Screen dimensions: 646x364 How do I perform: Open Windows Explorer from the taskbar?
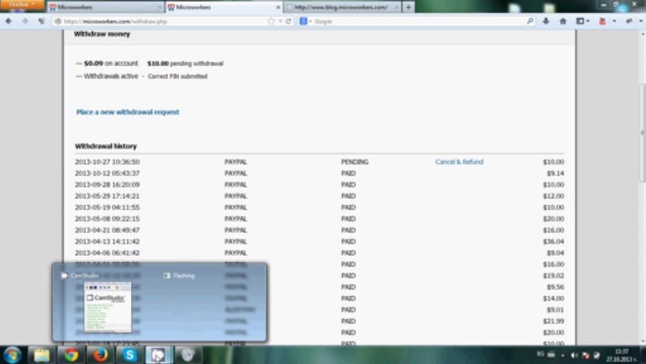(x=41, y=355)
